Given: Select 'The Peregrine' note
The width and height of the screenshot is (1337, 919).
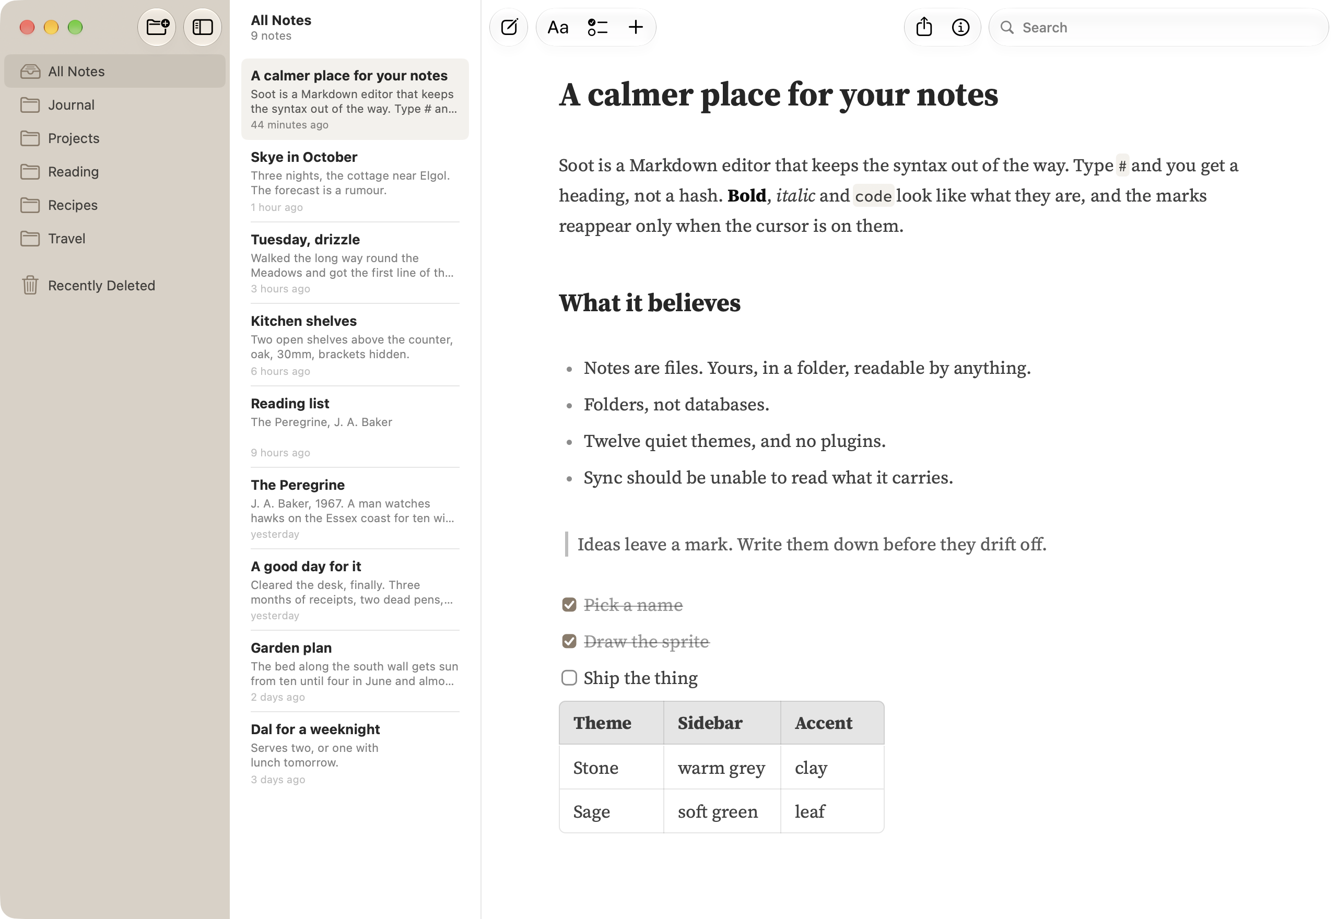Looking at the screenshot, I should pyautogui.click(x=355, y=509).
